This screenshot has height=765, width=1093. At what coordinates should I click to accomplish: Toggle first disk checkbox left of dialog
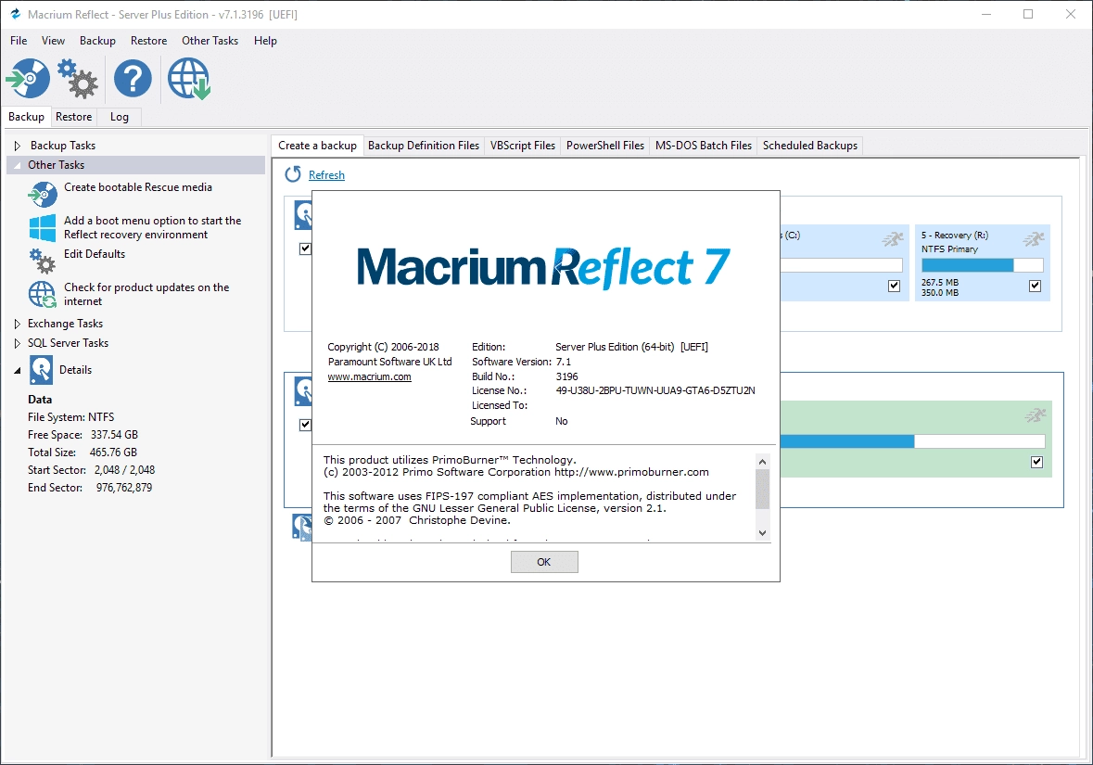pyautogui.click(x=305, y=249)
